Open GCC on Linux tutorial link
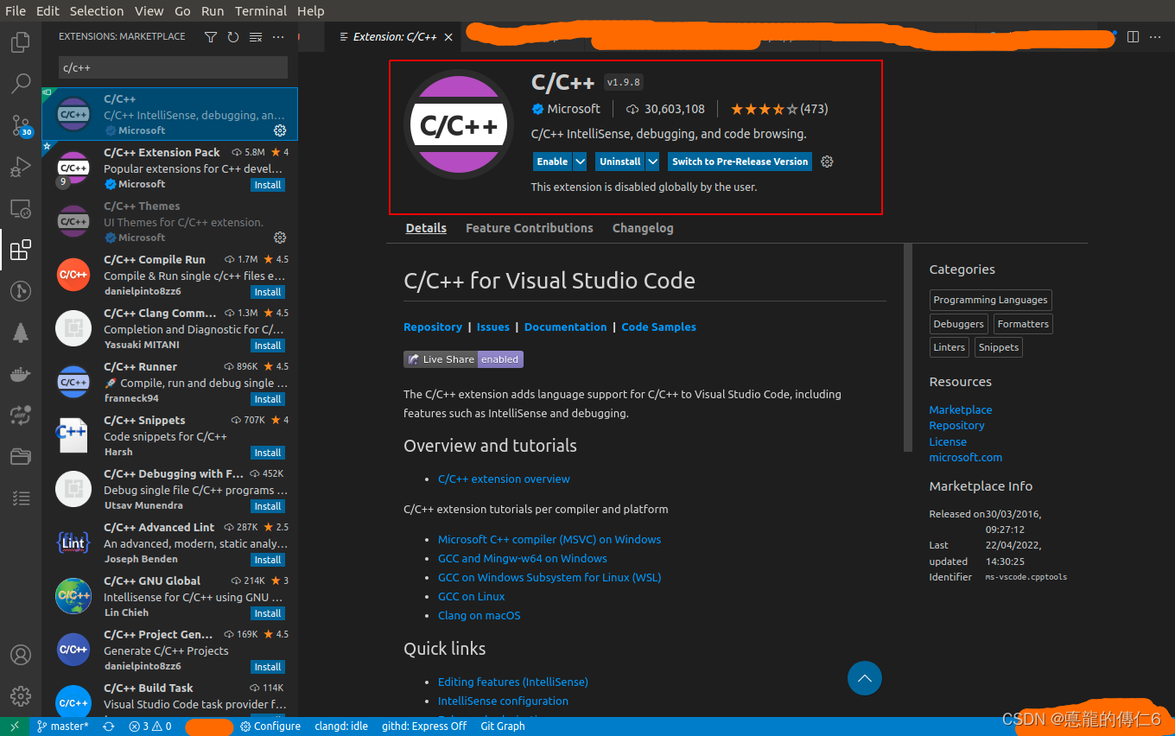 472,596
